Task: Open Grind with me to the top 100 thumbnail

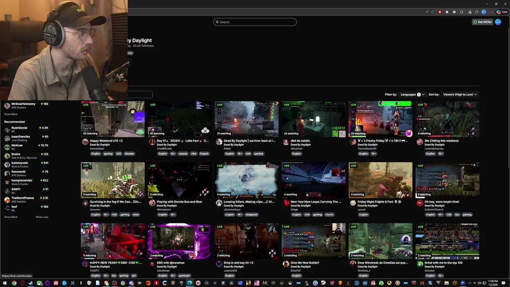Action: tap(447, 241)
